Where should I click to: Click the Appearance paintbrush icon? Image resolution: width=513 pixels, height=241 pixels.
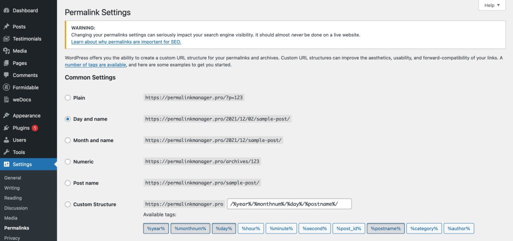click(6, 115)
